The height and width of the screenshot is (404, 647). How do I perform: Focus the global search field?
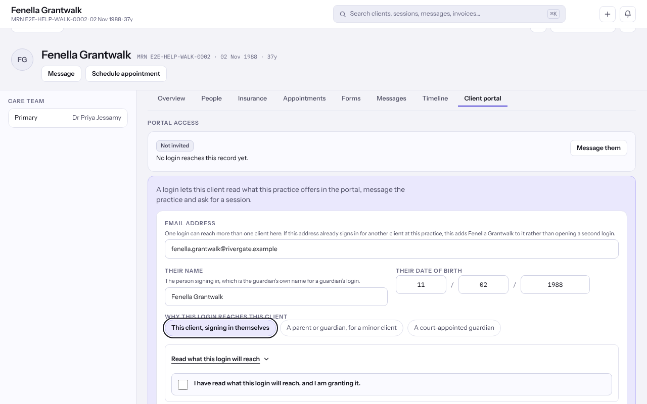[x=449, y=14]
